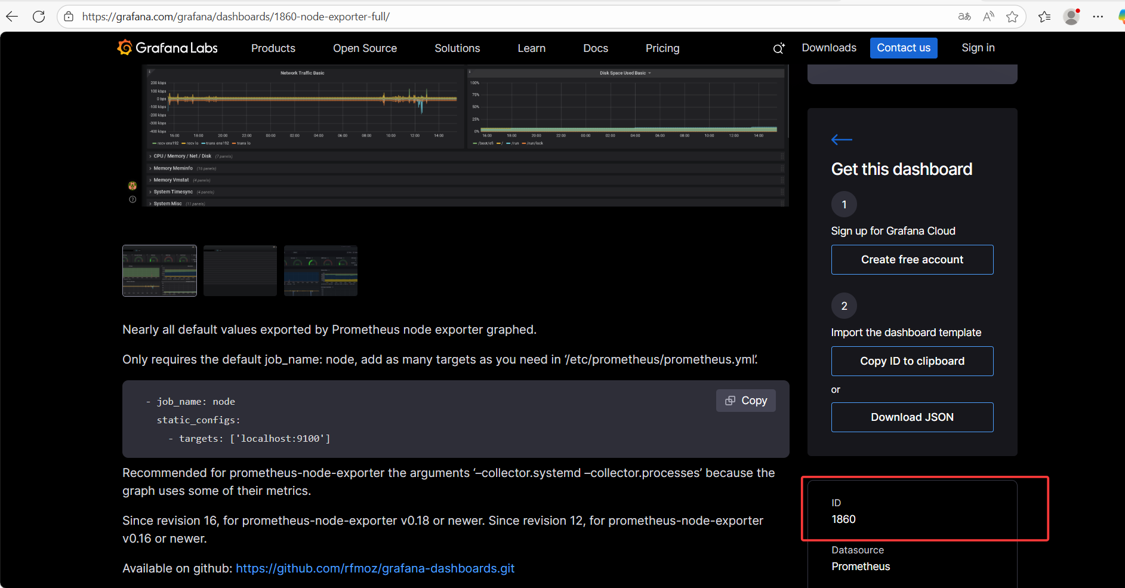Go to the Downloads link
The width and height of the screenshot is (1125, 588).
coord(829,48)
